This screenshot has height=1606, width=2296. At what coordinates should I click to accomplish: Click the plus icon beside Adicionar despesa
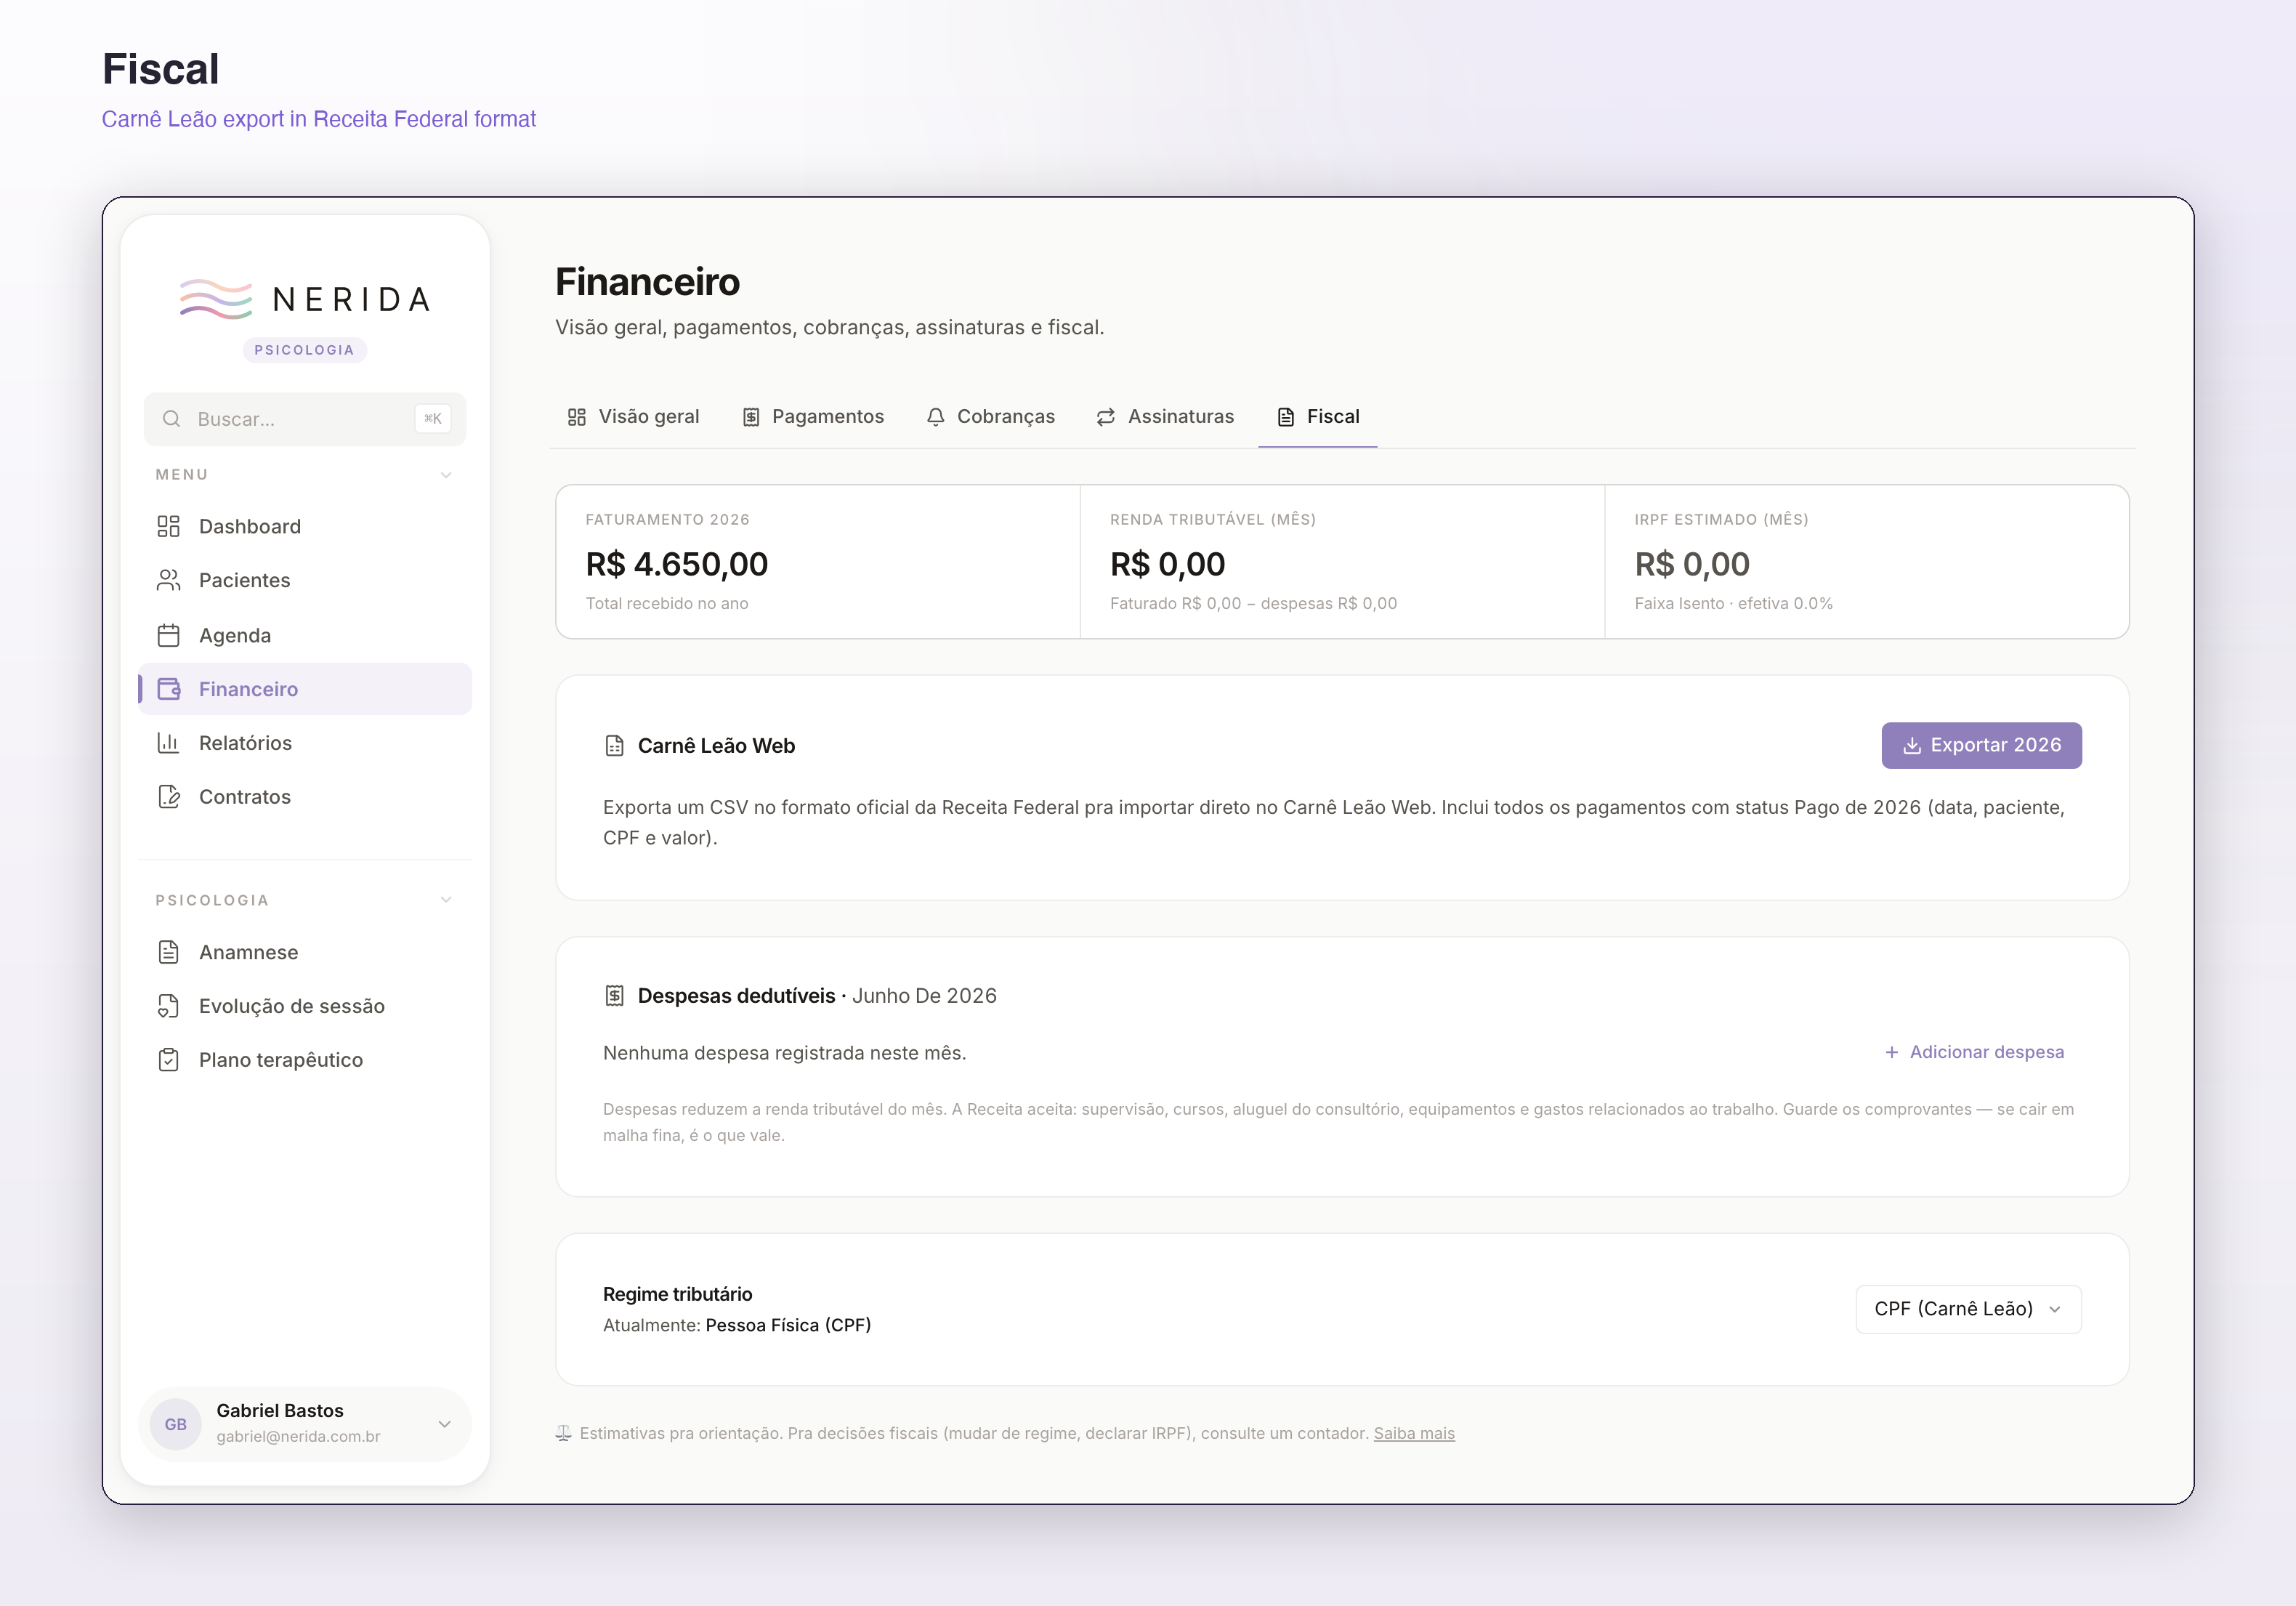[1892, 1052]
